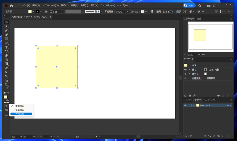Open the stroke weight 1 pt dropdown
Screen dimensions: 237x141
pos(63,12)
